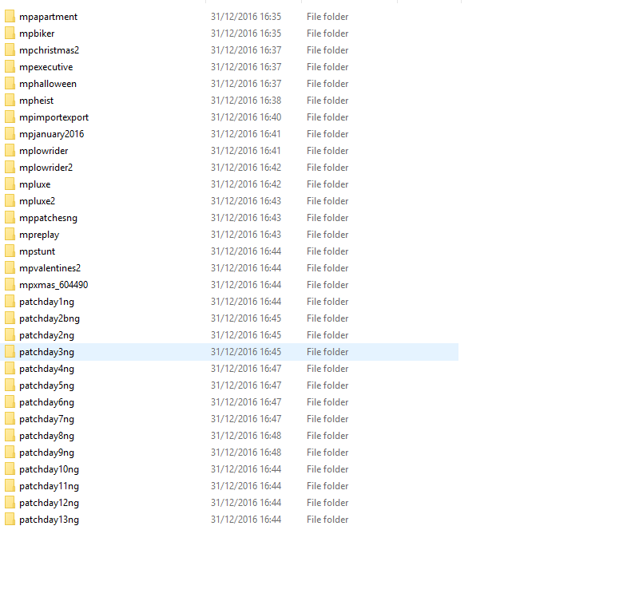Select the patchday10ng folder name

(49, 469)
